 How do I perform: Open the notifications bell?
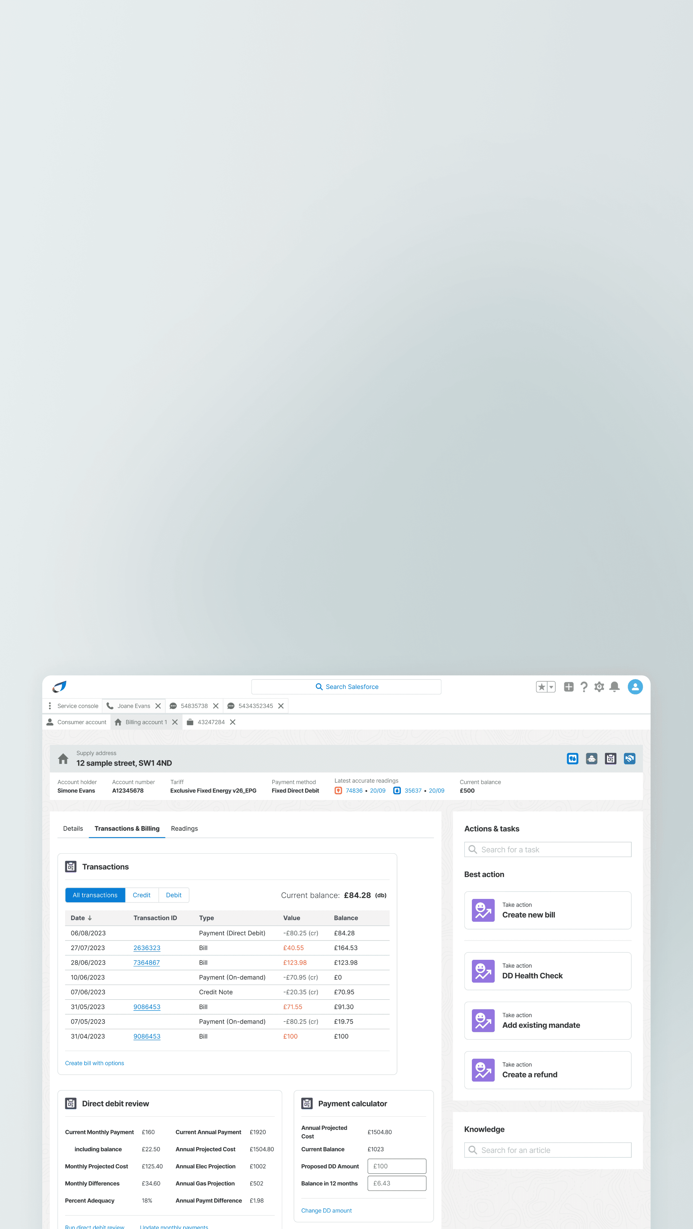pos(614,687)
